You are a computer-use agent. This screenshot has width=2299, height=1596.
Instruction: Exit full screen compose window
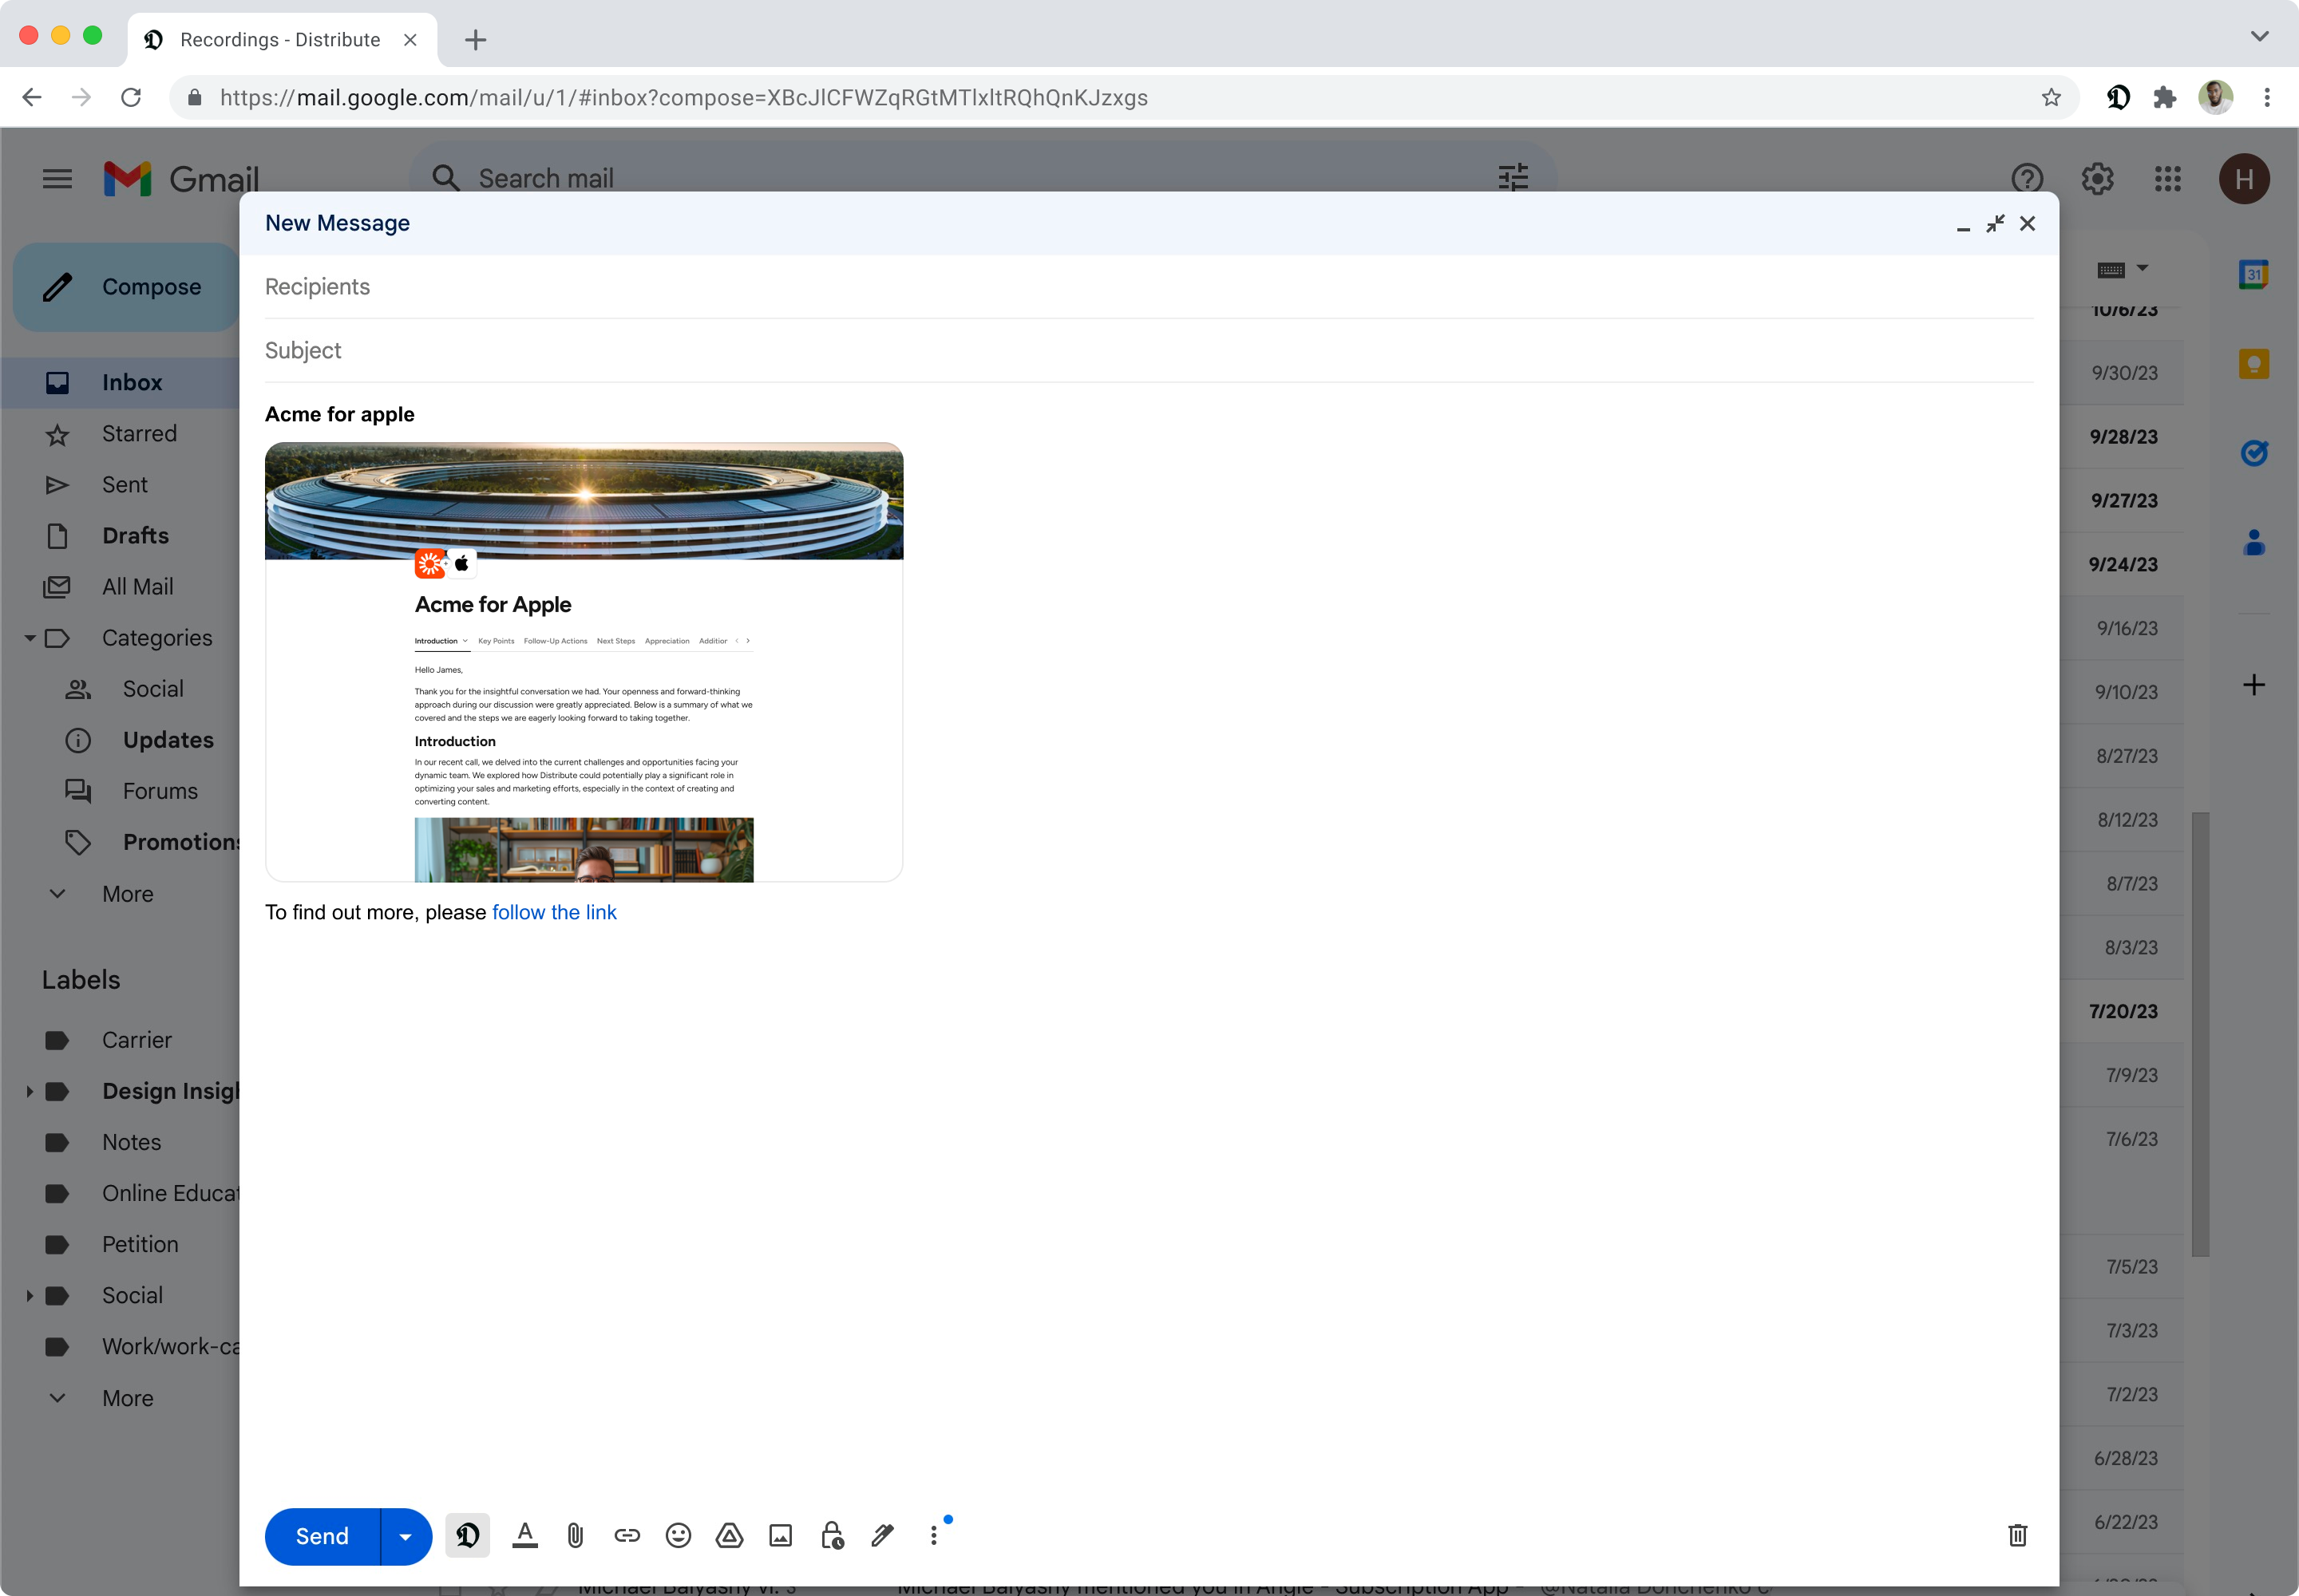coord(1995,224)
